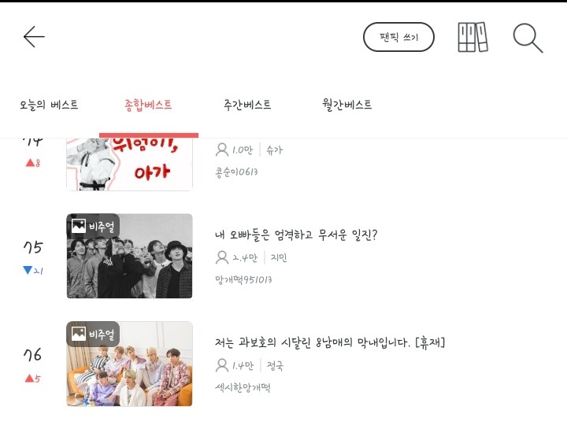Open thumbnail of rank 76 fanfic
Viewport: 567px width, 425px height.
tap(129, 364)
